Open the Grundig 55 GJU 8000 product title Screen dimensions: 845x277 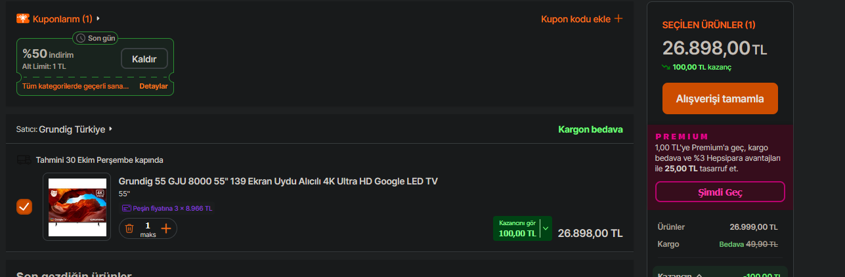point(278,181)
